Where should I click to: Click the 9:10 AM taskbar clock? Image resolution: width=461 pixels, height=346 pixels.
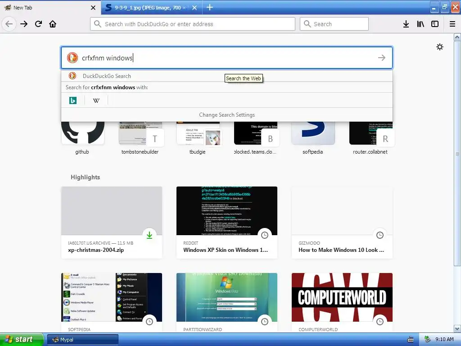pos(444,340)
